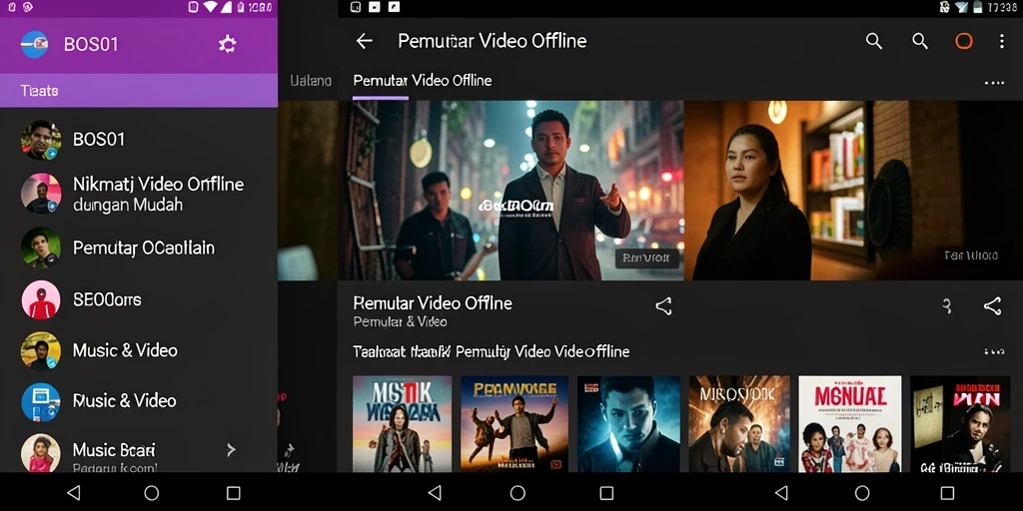Open the Pemutaj OCaollain list entry
The width and height of the screenshot is (1023, 511).
tap(144, 248)
